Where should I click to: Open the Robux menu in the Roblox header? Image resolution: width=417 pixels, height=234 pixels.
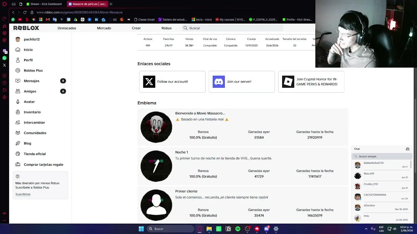tap(166, 28)
